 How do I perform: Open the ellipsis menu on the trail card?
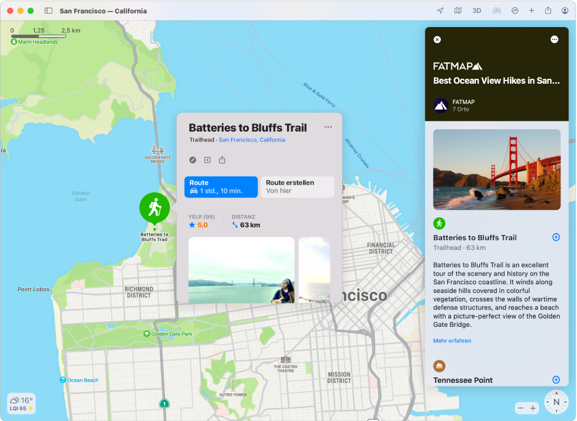click(328, 127)
